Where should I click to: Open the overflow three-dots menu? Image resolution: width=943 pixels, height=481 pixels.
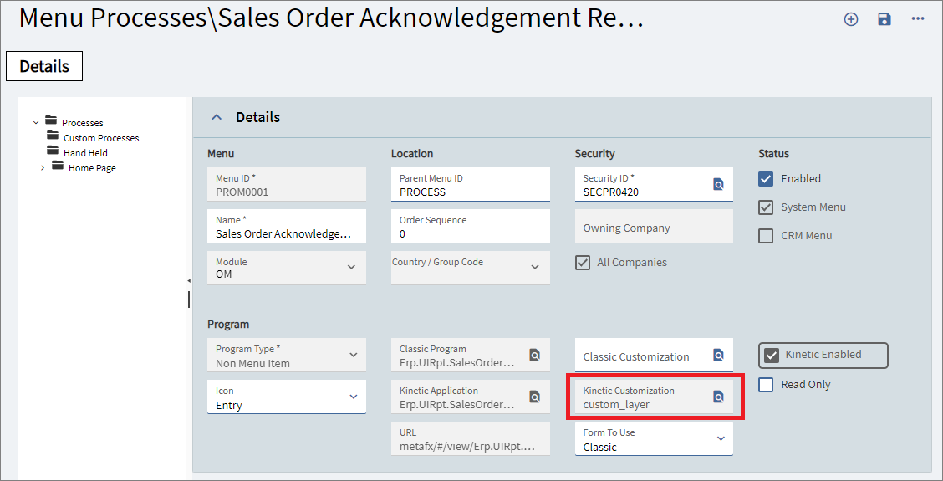pos(918,19)
